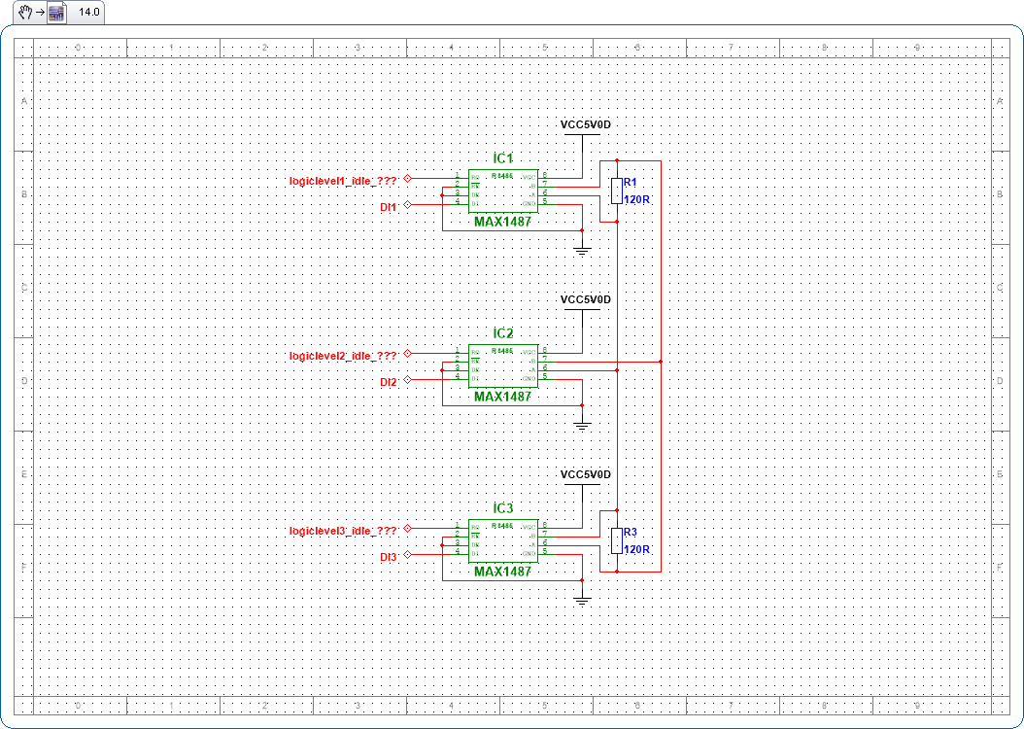Select the IC3 MAX1487 chip symbol
The width and height of the screenshot is (1024, 729).
[x=503, y=540]
